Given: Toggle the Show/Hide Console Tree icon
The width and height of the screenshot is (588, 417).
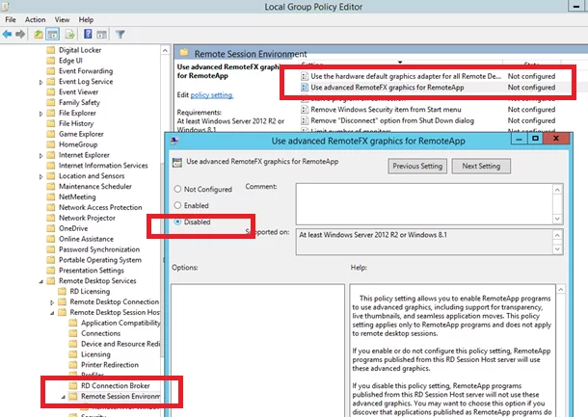Looking at the screenshot, I should (52, 35).
